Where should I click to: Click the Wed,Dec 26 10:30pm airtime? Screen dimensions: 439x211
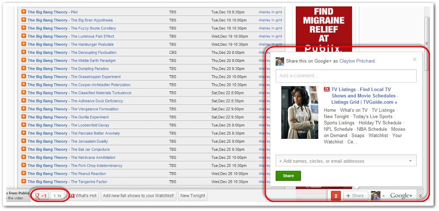pyautogui.click(x=230, y=182)
